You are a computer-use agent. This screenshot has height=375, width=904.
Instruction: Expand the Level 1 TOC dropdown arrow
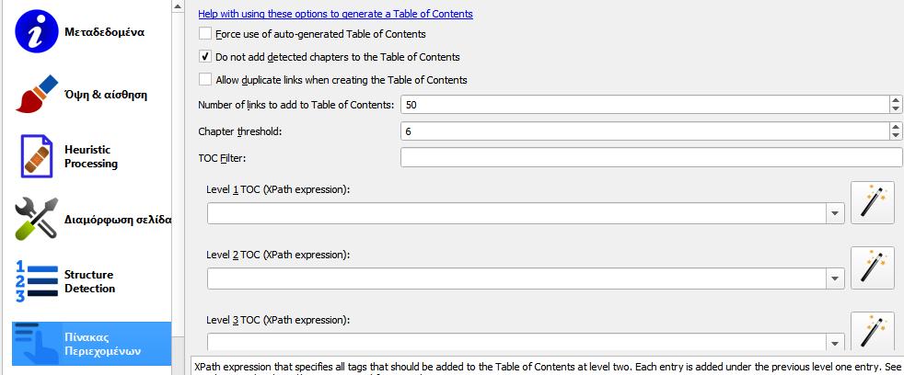click(x=834, y=214)
